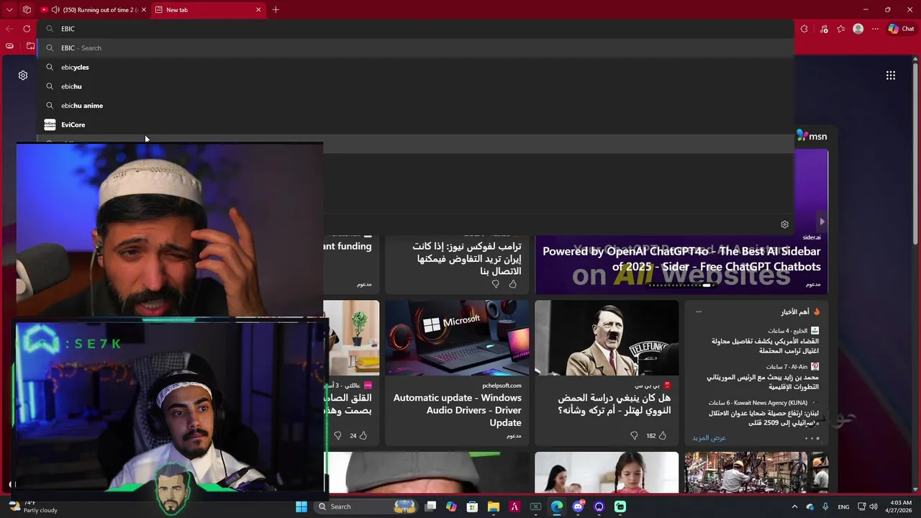The image size is (921, 518).
Task: Open the Al Khaleej US judiciary headline
Action: coord(765,346)
